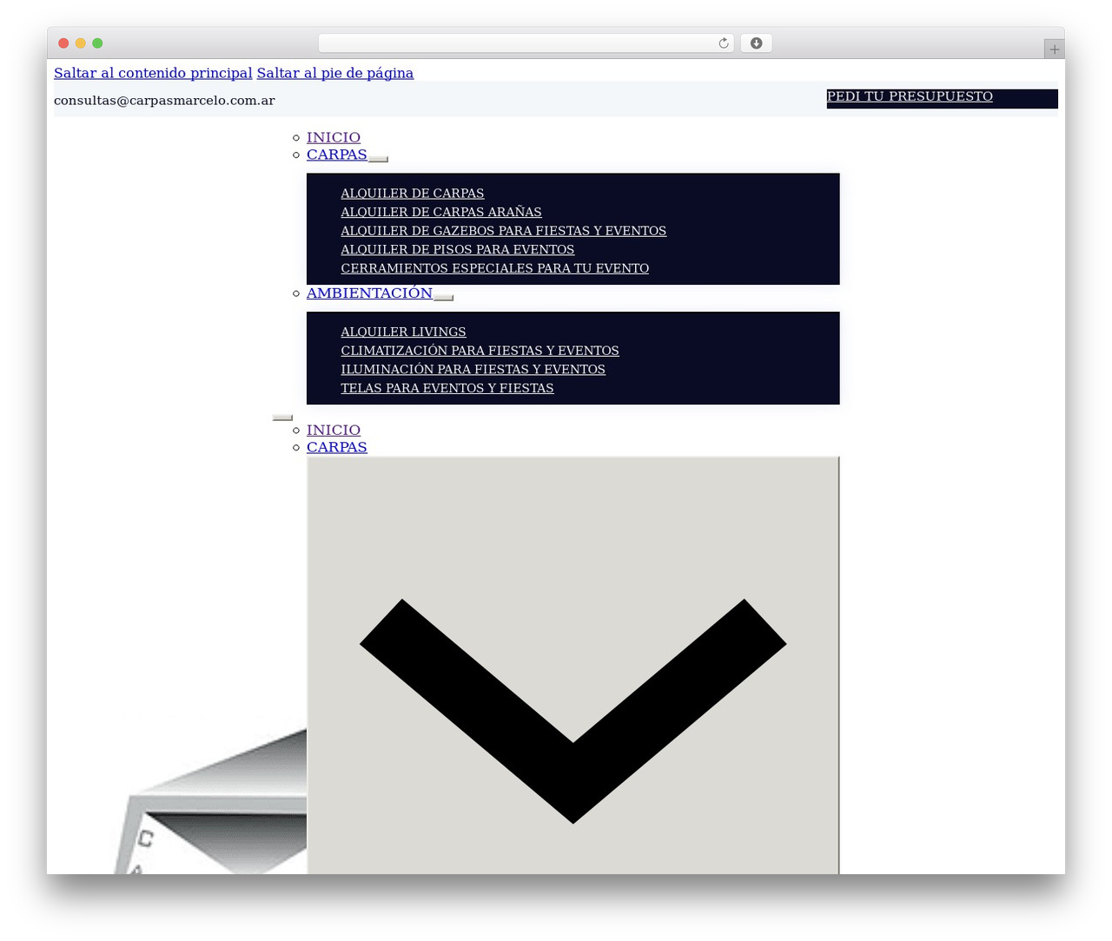Expand the AMBIENTACIÓN submenu toggle button
The image size is (1112, 941).
443,298
